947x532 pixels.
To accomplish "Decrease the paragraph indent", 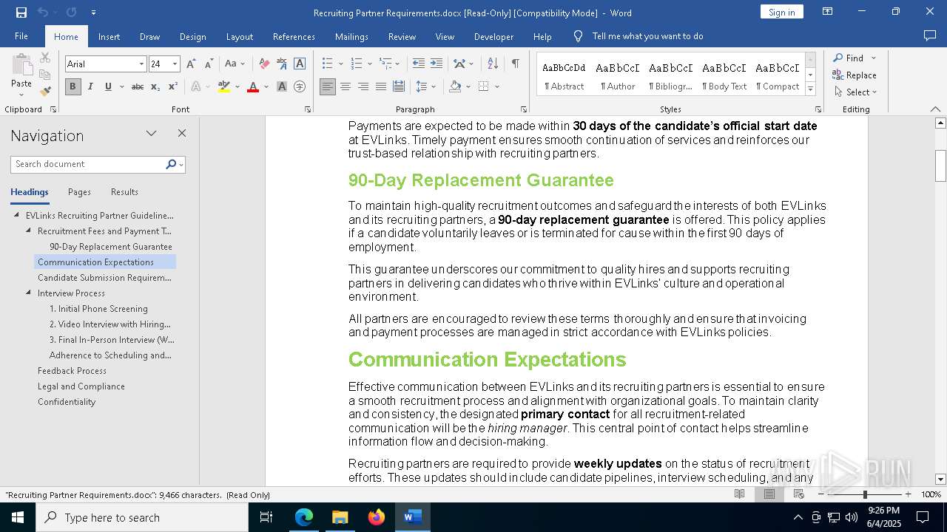I will pos(419,64).
